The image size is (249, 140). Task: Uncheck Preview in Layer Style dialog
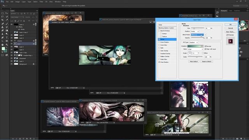tap(227, 35)
